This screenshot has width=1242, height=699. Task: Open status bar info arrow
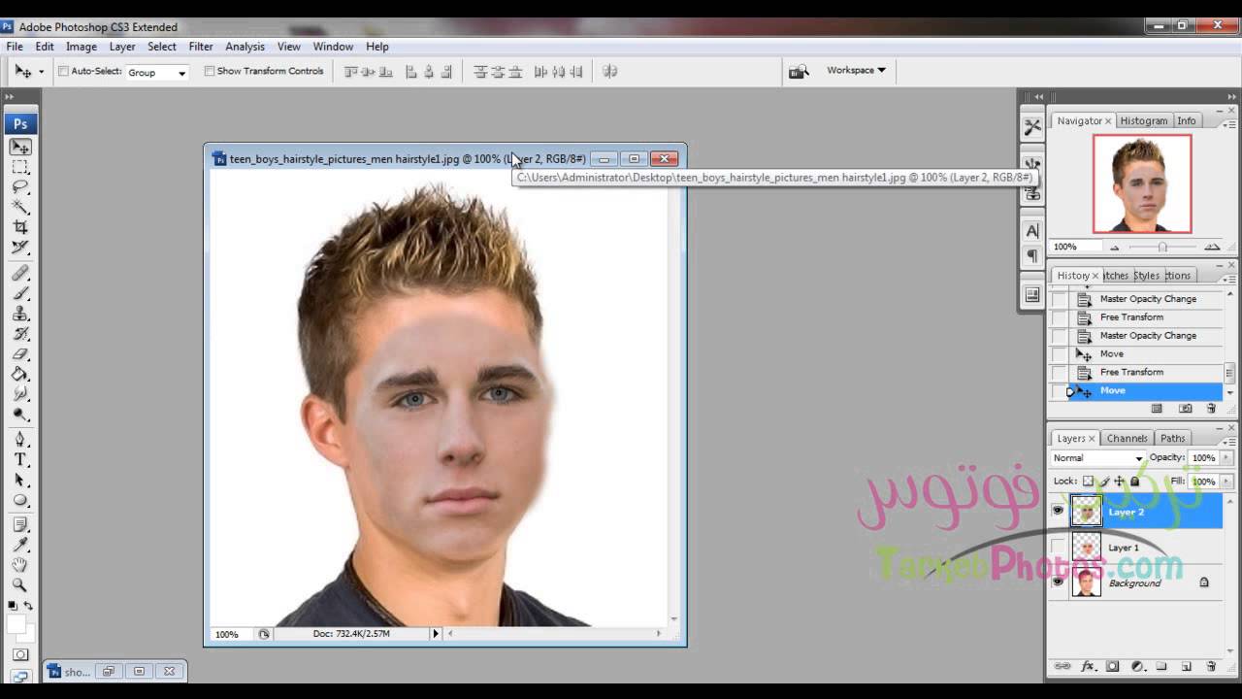(435, 633)
